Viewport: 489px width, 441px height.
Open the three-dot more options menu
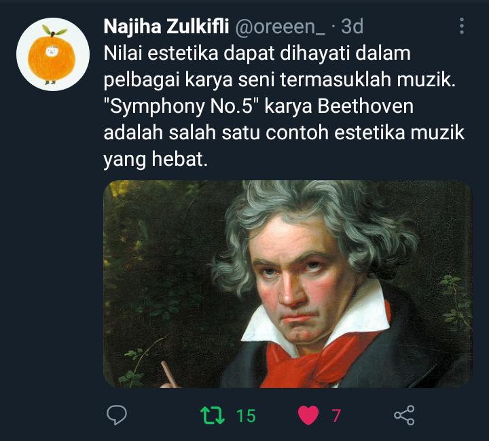point(462,26)
